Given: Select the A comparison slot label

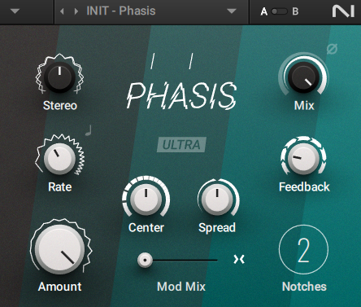Looking at the screenshot, I should pos(264,11).
